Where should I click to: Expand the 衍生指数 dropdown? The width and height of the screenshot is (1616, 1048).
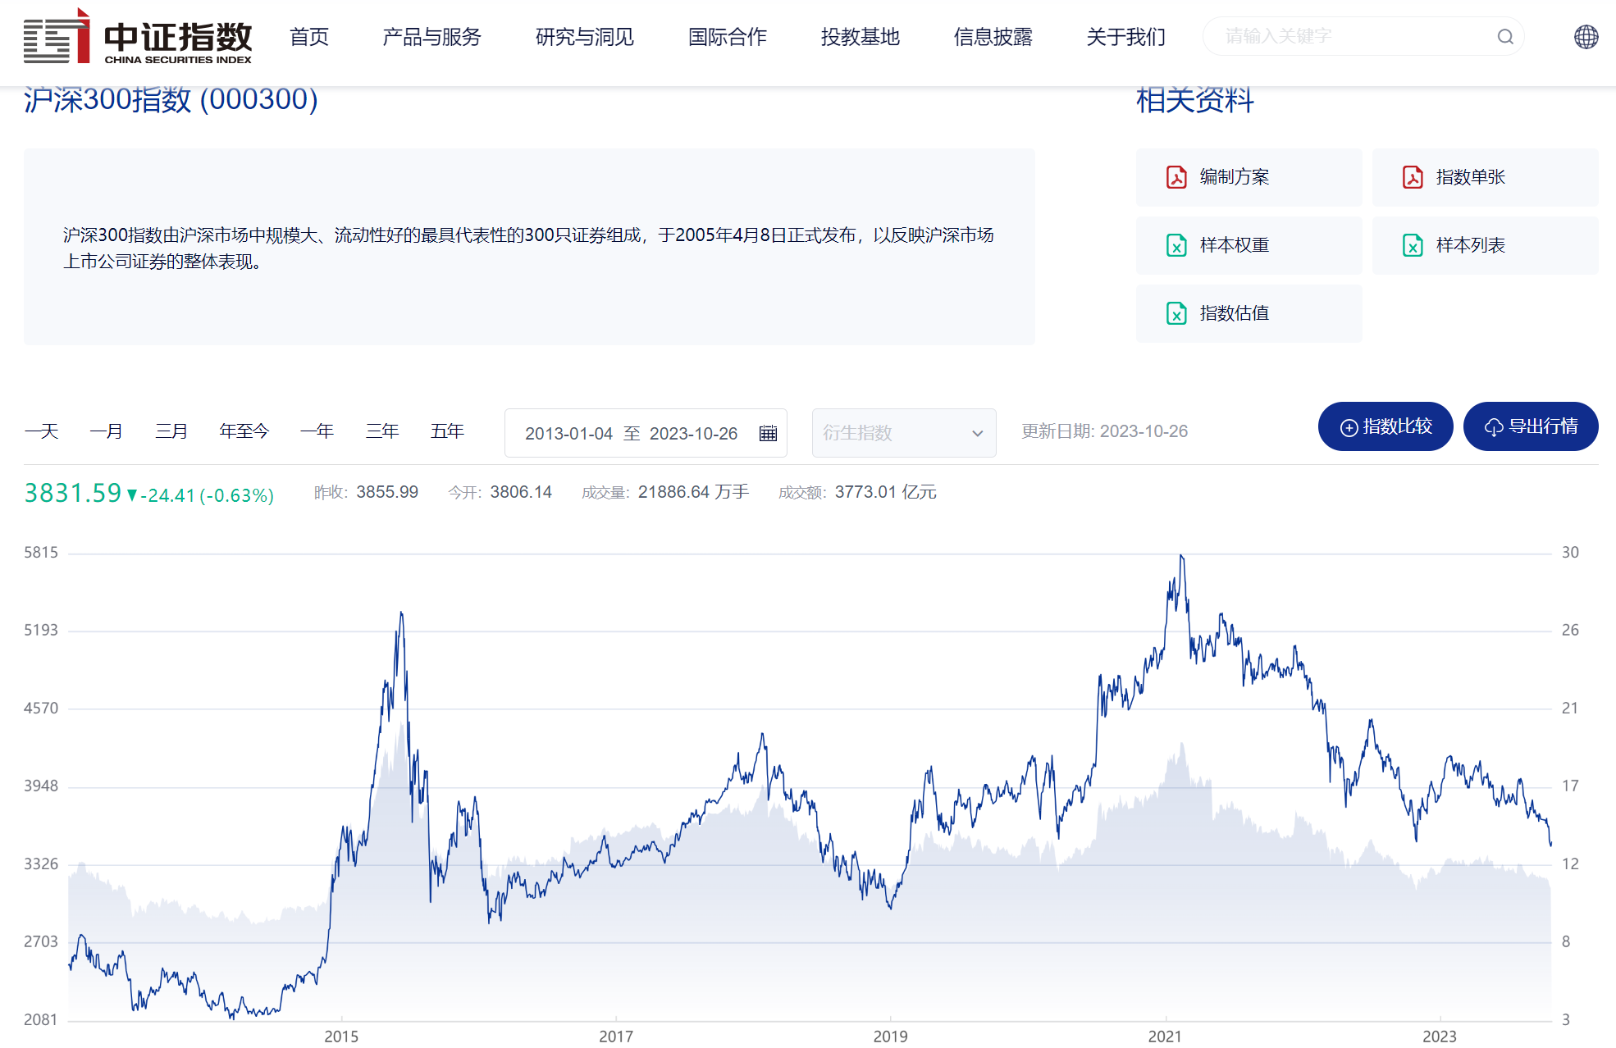point(904,433)
